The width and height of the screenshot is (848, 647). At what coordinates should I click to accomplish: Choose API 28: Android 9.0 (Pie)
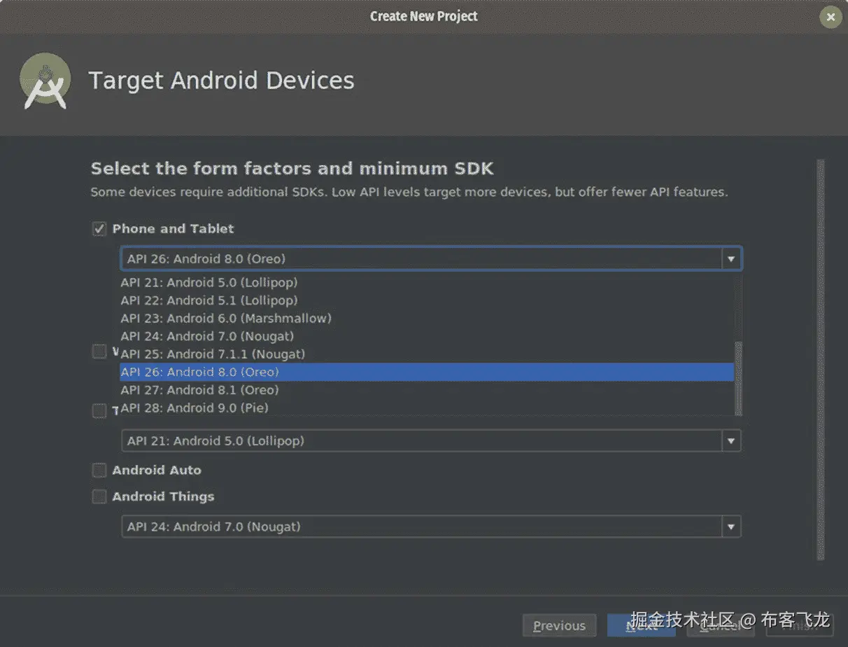tap(195, 408)
